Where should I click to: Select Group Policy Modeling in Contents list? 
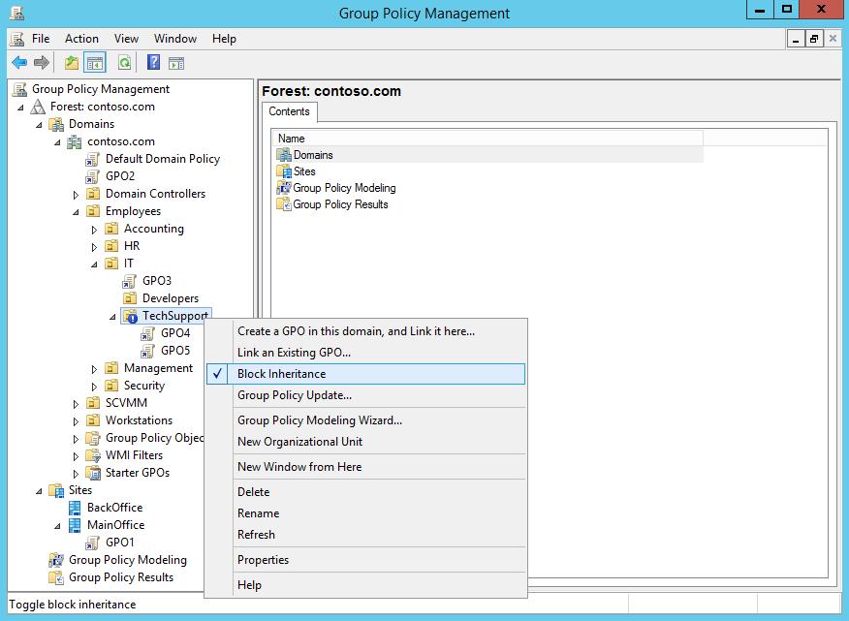pos(344,188)
